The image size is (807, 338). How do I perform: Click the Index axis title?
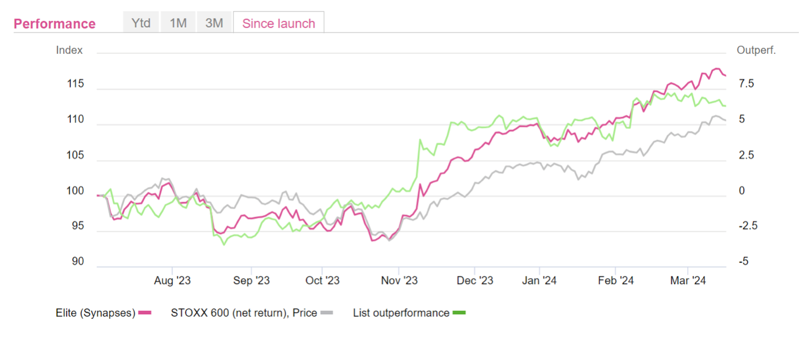click(69, 50)
